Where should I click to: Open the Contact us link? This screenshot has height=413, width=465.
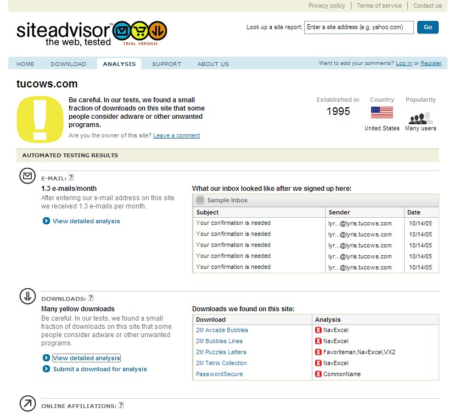click(x=428, y=5)
